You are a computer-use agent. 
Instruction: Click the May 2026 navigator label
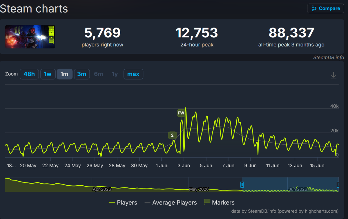pos(199,189)
